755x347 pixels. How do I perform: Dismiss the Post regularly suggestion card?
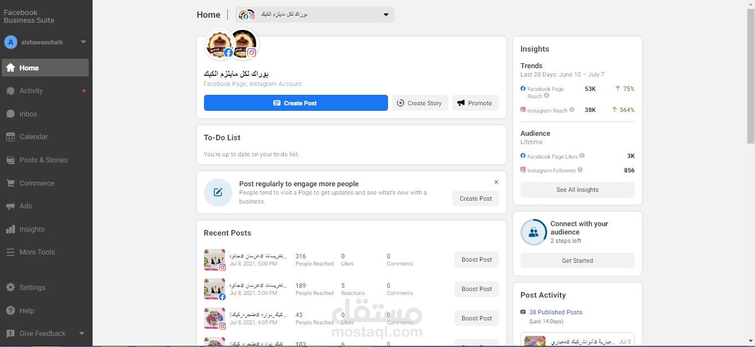point(496,182)
